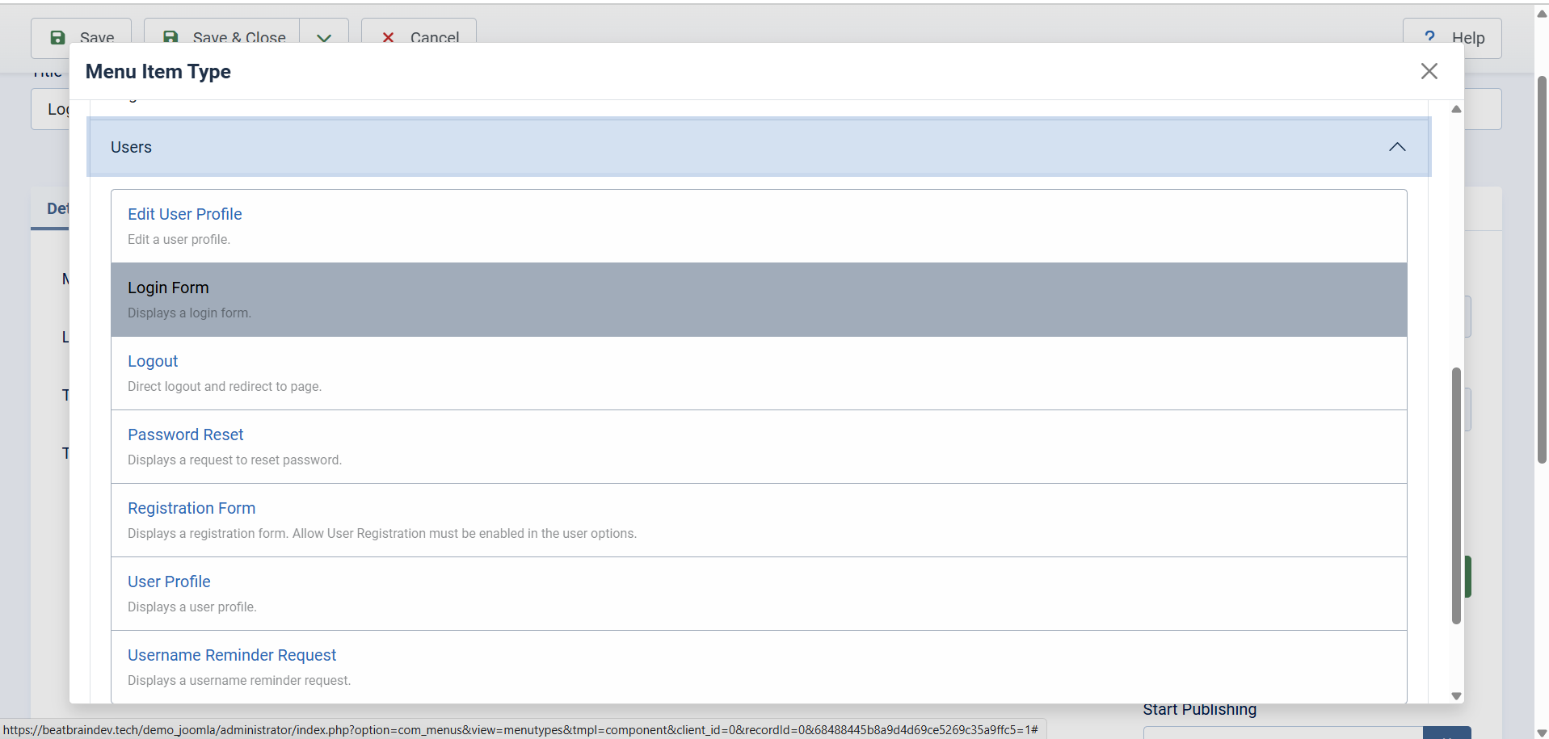This screenshot has height=739, width=1549.
Task: Pick Username Reminder Request type
Action: click(232, 655)
